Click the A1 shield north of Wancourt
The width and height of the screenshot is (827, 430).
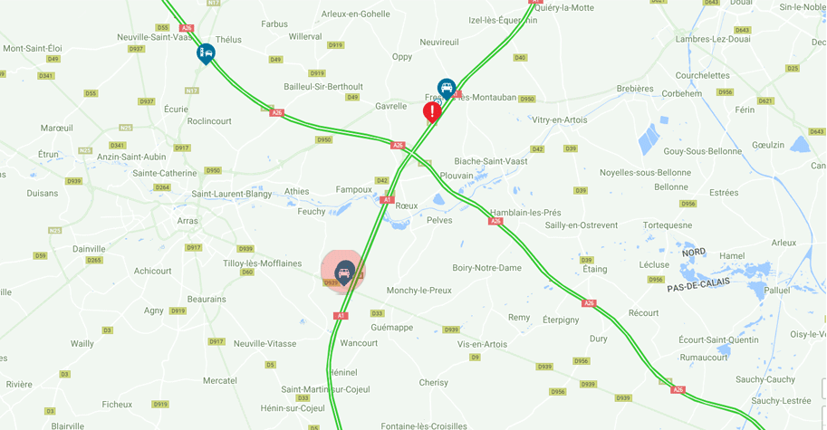tap(341, 316)
